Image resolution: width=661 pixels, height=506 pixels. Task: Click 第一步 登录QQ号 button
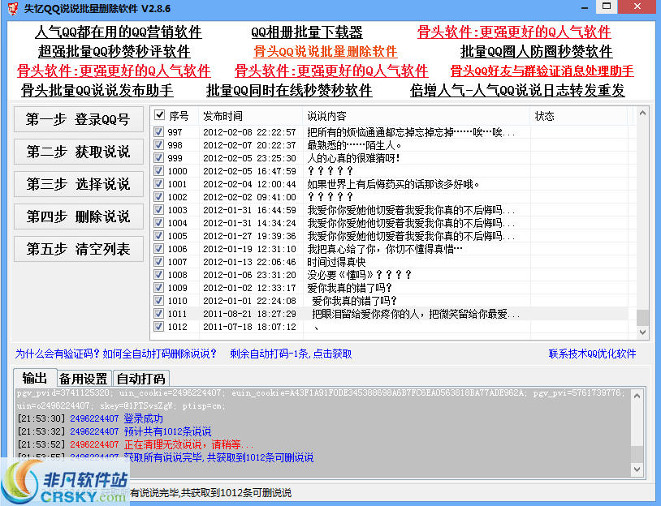coord(79,119)
